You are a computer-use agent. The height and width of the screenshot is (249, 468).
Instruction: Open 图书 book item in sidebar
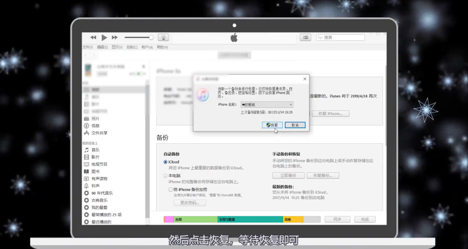(95, 171)
